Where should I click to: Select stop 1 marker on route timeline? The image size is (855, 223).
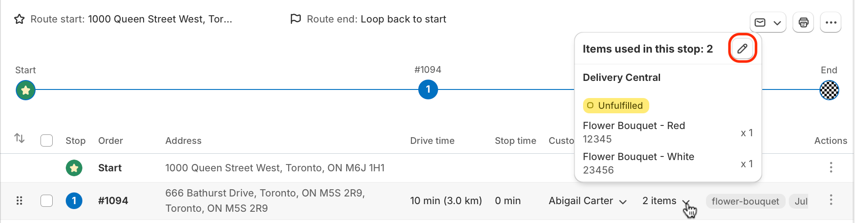[428, 89]
